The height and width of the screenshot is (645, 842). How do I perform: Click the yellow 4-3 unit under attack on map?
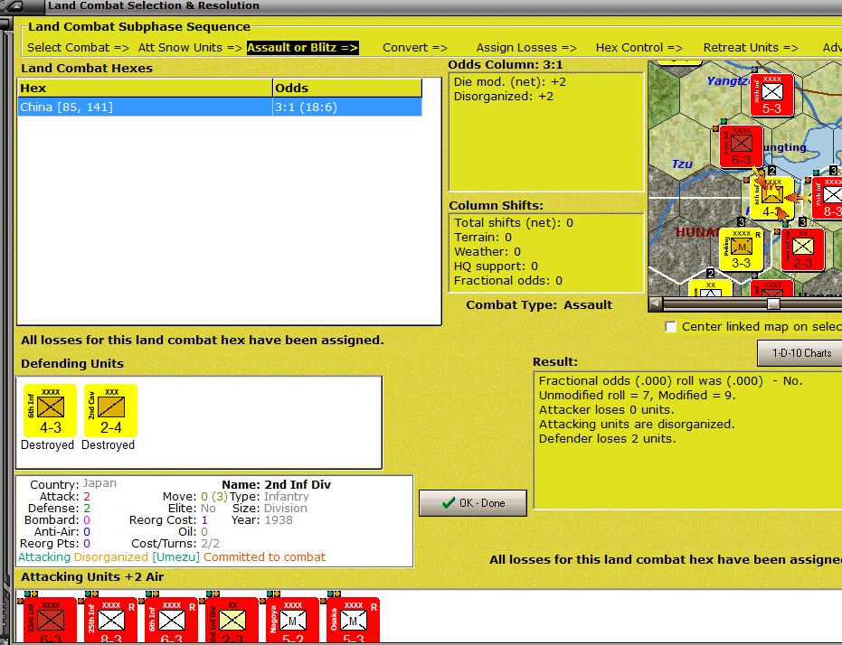pyautogui.click(x=771, y=199)
